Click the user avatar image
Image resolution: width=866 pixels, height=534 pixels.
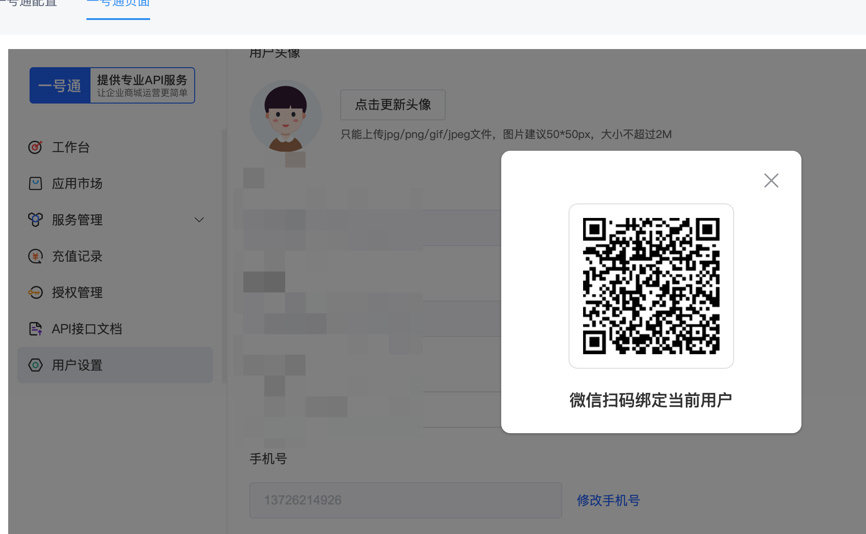(x=286, y=116)
